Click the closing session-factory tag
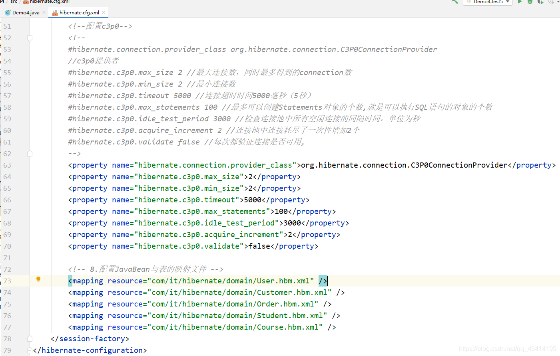560x356 pixels. (90, 339)
